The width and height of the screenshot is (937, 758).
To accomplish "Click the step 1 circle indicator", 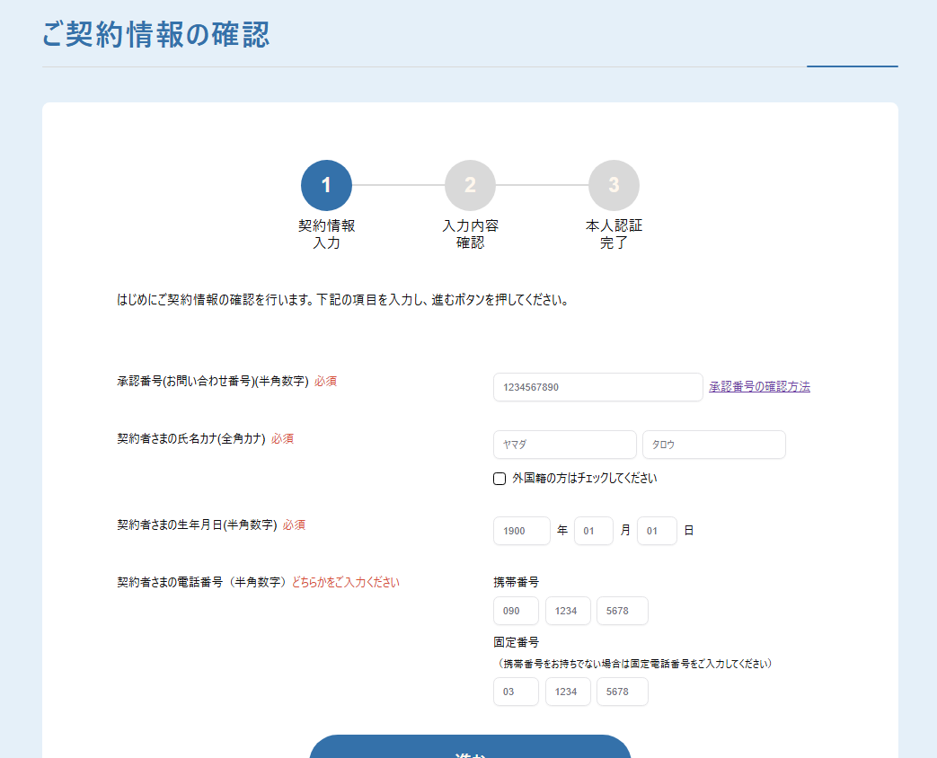I will [326, 185].
